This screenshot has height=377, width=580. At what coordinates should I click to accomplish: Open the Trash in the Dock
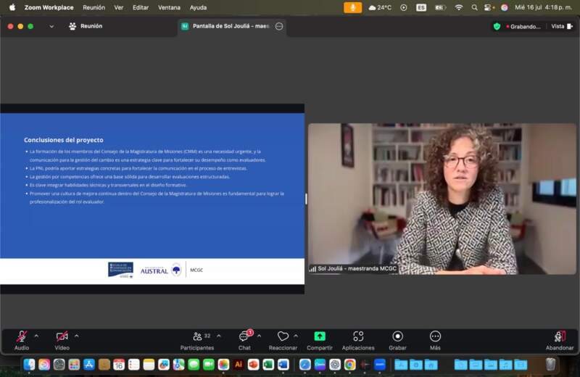pyautogui.click(x=551, y=365)
